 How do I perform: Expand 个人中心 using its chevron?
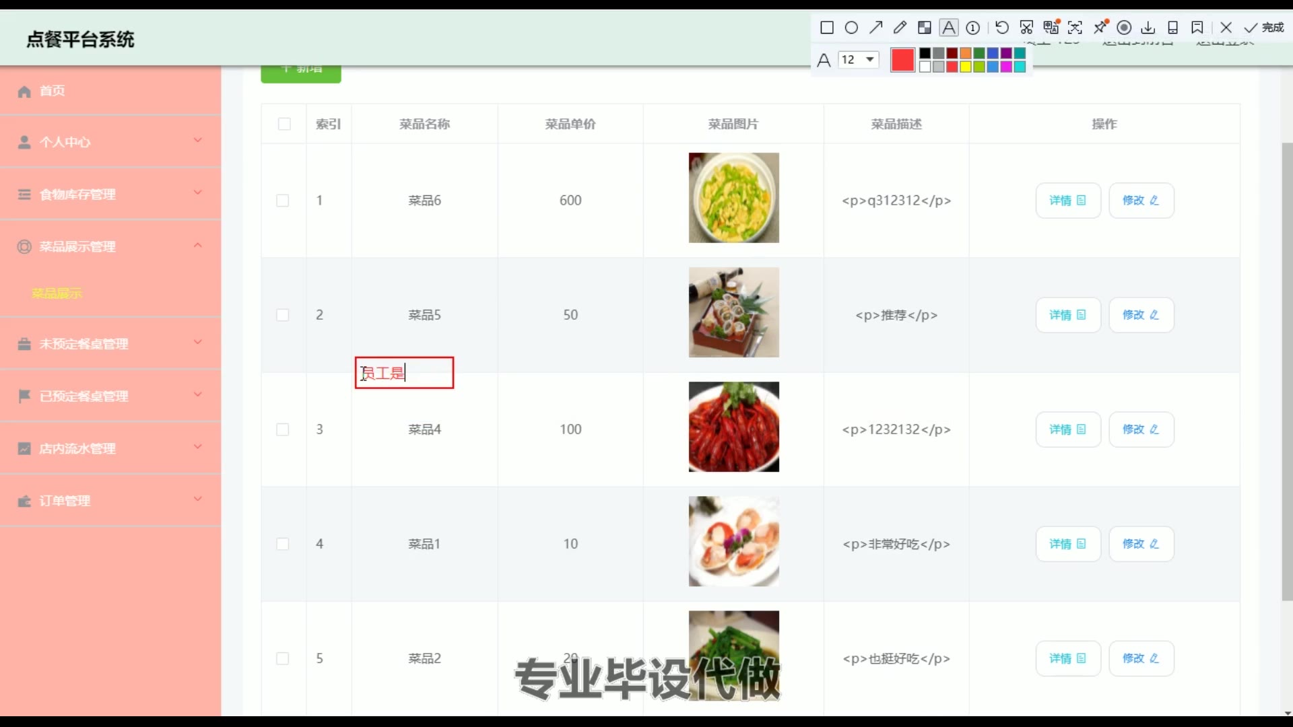[x=198, y=140]
